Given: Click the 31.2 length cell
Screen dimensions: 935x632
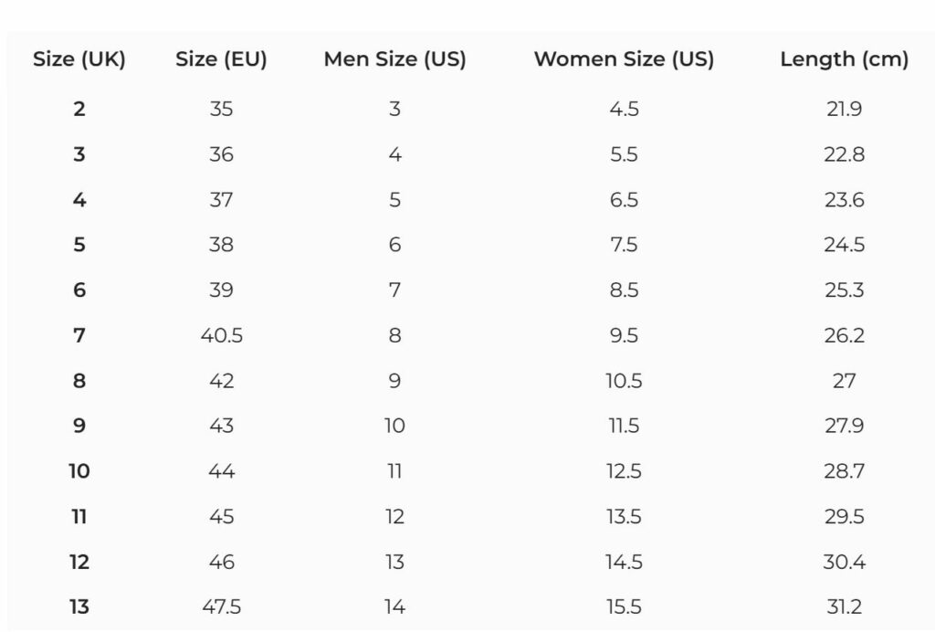Looking at the screenshot, I should [x=844, y=607].
